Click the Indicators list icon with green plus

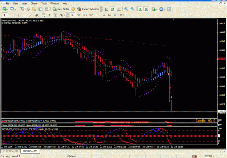tap(154, 9)
